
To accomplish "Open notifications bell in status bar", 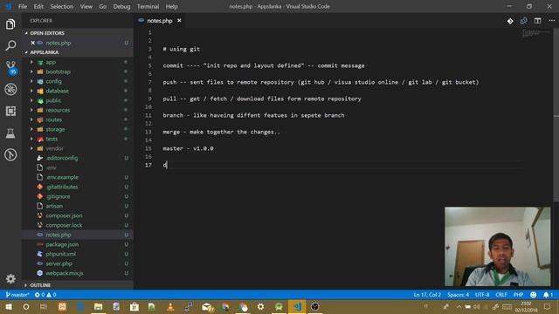I will [x=548, y=295].
